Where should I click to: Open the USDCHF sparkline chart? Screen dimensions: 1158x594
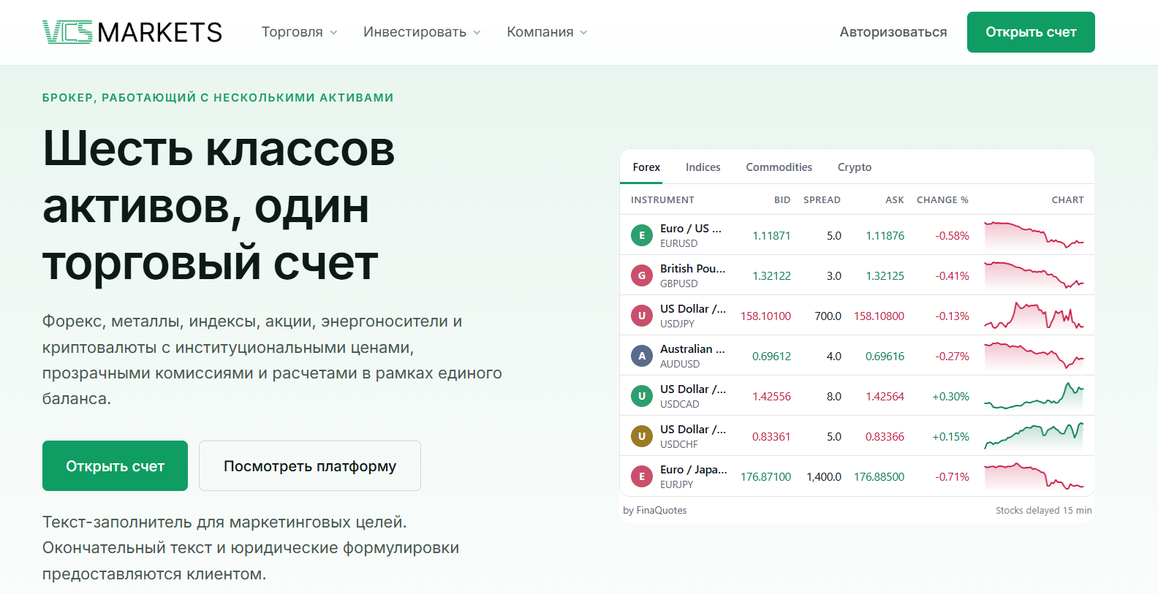click(x=1034, y=436)
